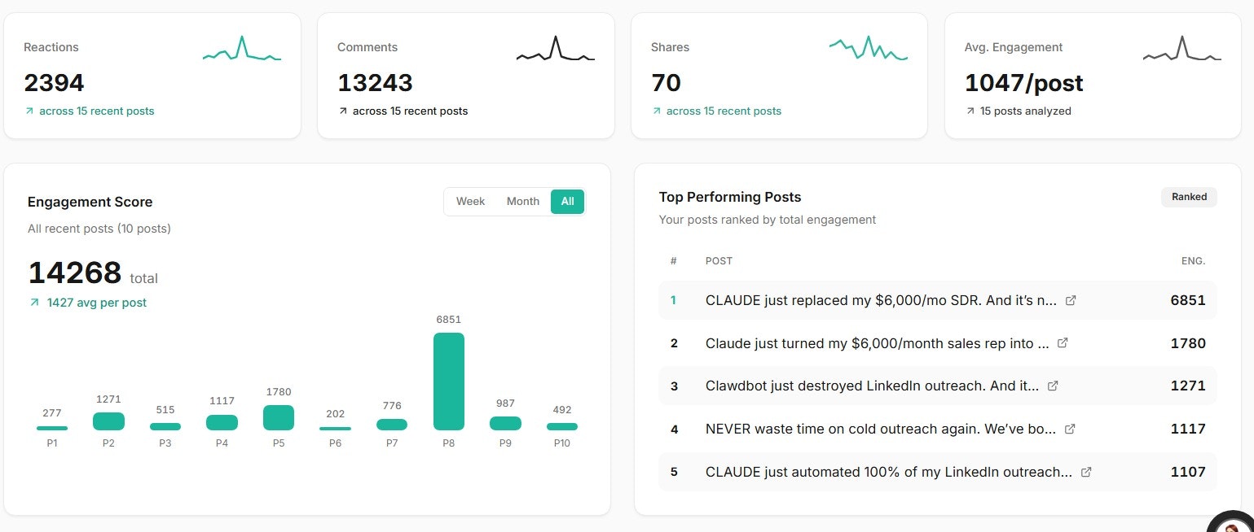
Task: Open post 'Claude just turned my $6,000/month sales rep'
Action: tap(877, 343)
